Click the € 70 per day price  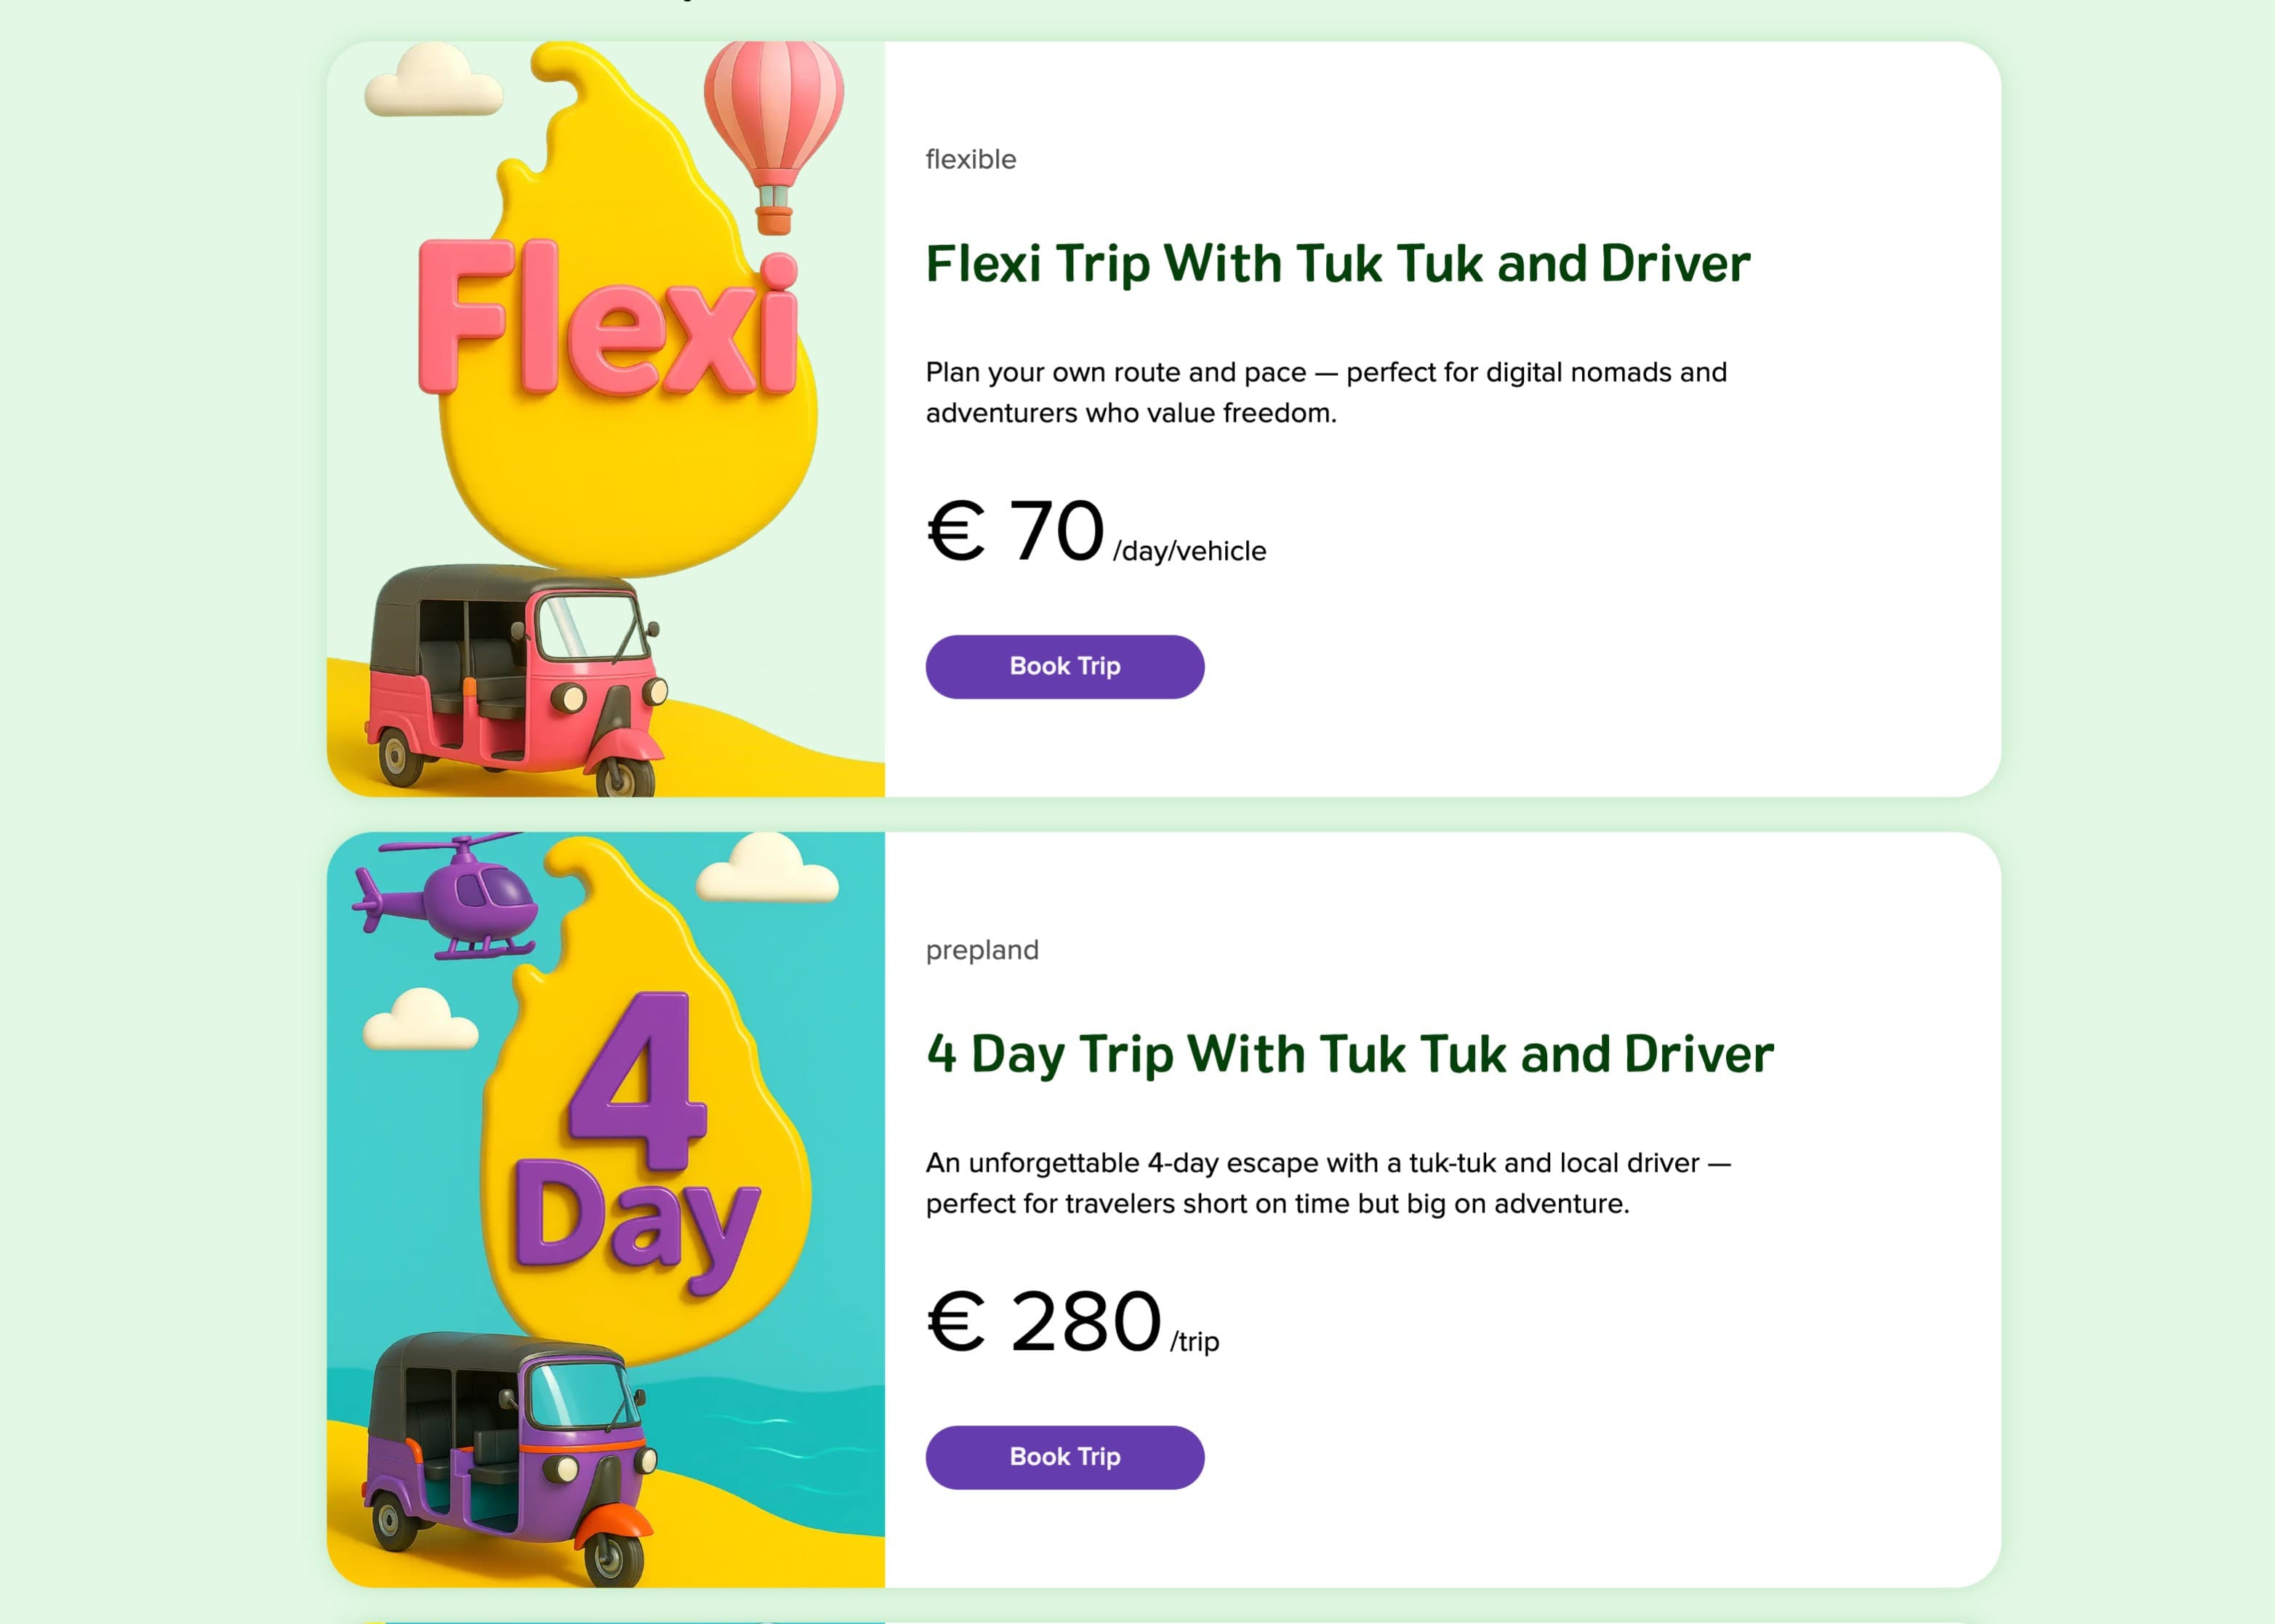point(1013,531)
